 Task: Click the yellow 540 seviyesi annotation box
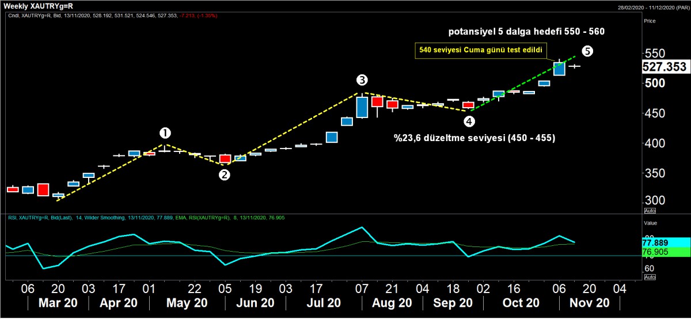480,51
